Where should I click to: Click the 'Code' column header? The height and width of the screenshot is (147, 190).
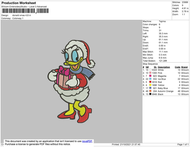178,67
